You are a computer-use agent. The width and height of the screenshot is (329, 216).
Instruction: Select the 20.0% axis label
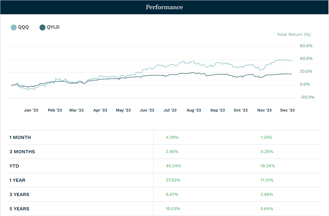tap(306, 71)
